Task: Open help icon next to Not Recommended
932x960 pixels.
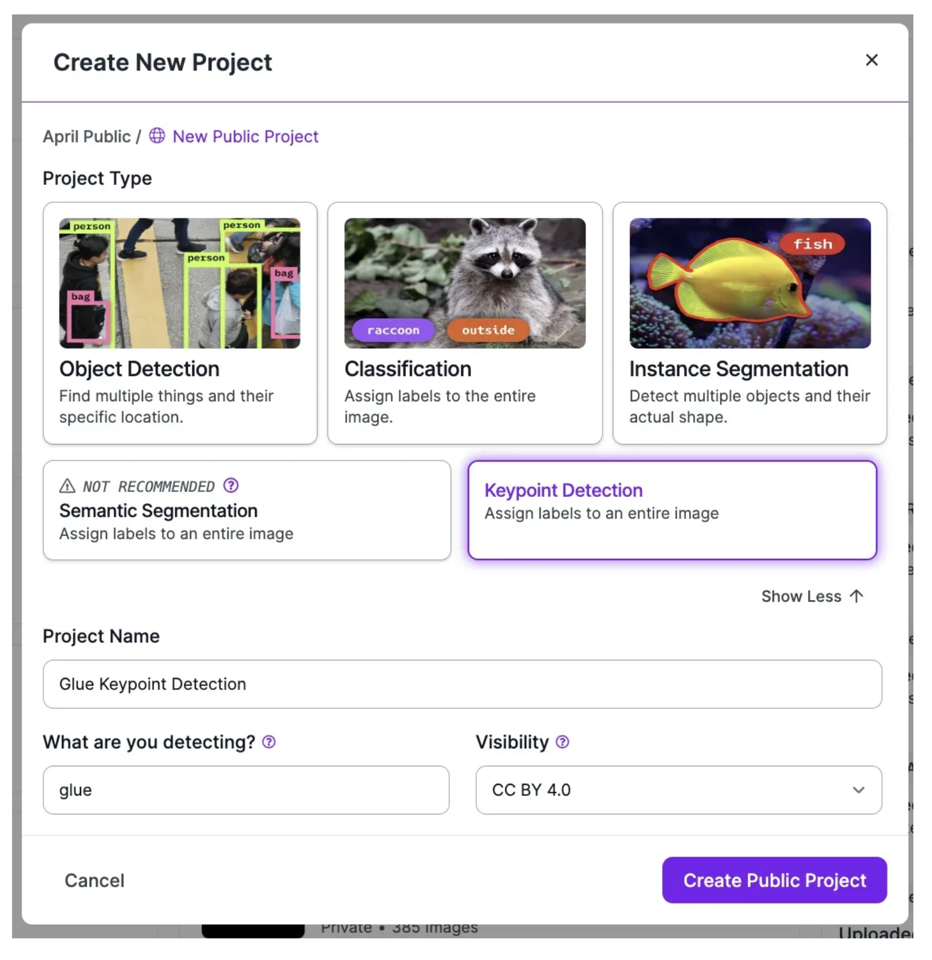Action: 231,485
